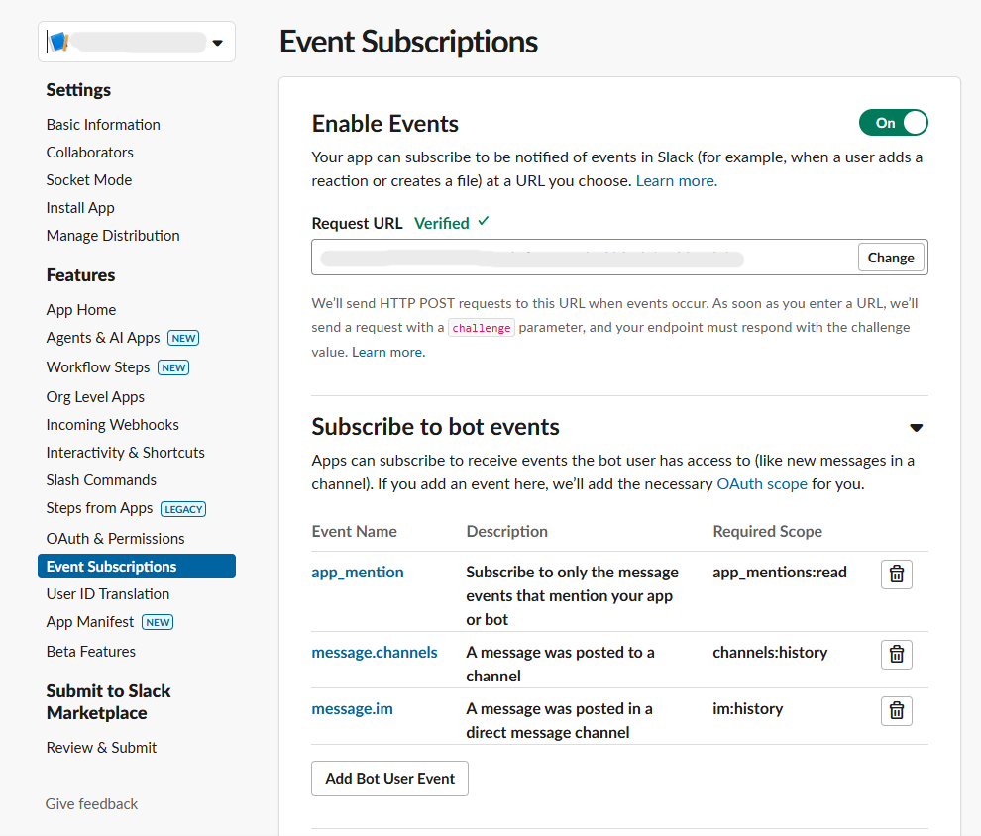Image resolution: width=981 pixels, height=836 pixels.
Task: Select Socket Mode in sidebar
Action: pos(89,179)
